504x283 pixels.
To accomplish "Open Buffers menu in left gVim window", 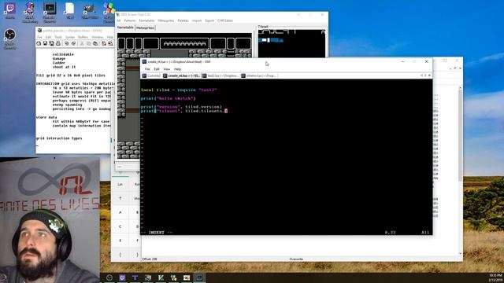I will click(83, 37).
